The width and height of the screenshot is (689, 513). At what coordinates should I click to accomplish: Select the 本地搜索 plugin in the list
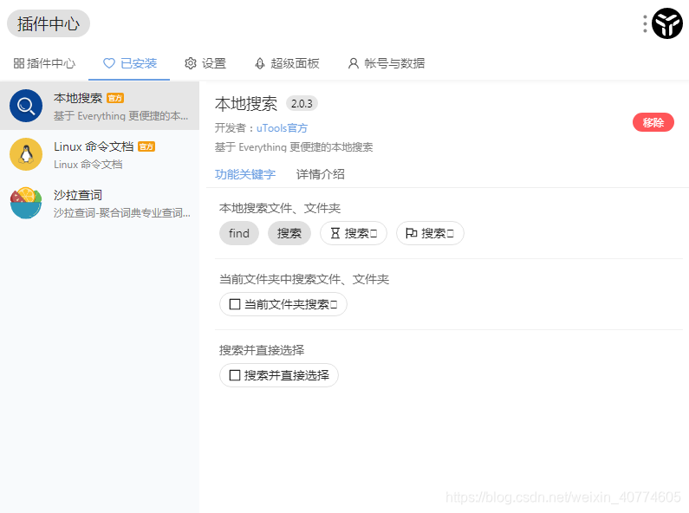(x=100, y=106)
